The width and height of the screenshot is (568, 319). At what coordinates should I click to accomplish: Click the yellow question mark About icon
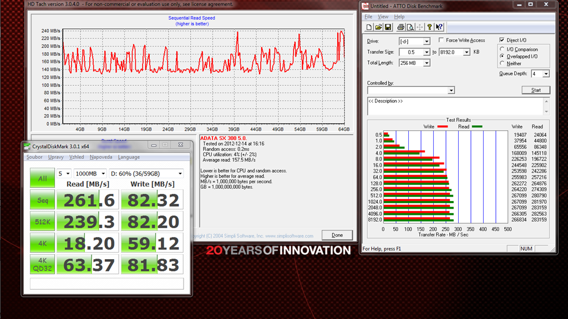coord(429,27)
